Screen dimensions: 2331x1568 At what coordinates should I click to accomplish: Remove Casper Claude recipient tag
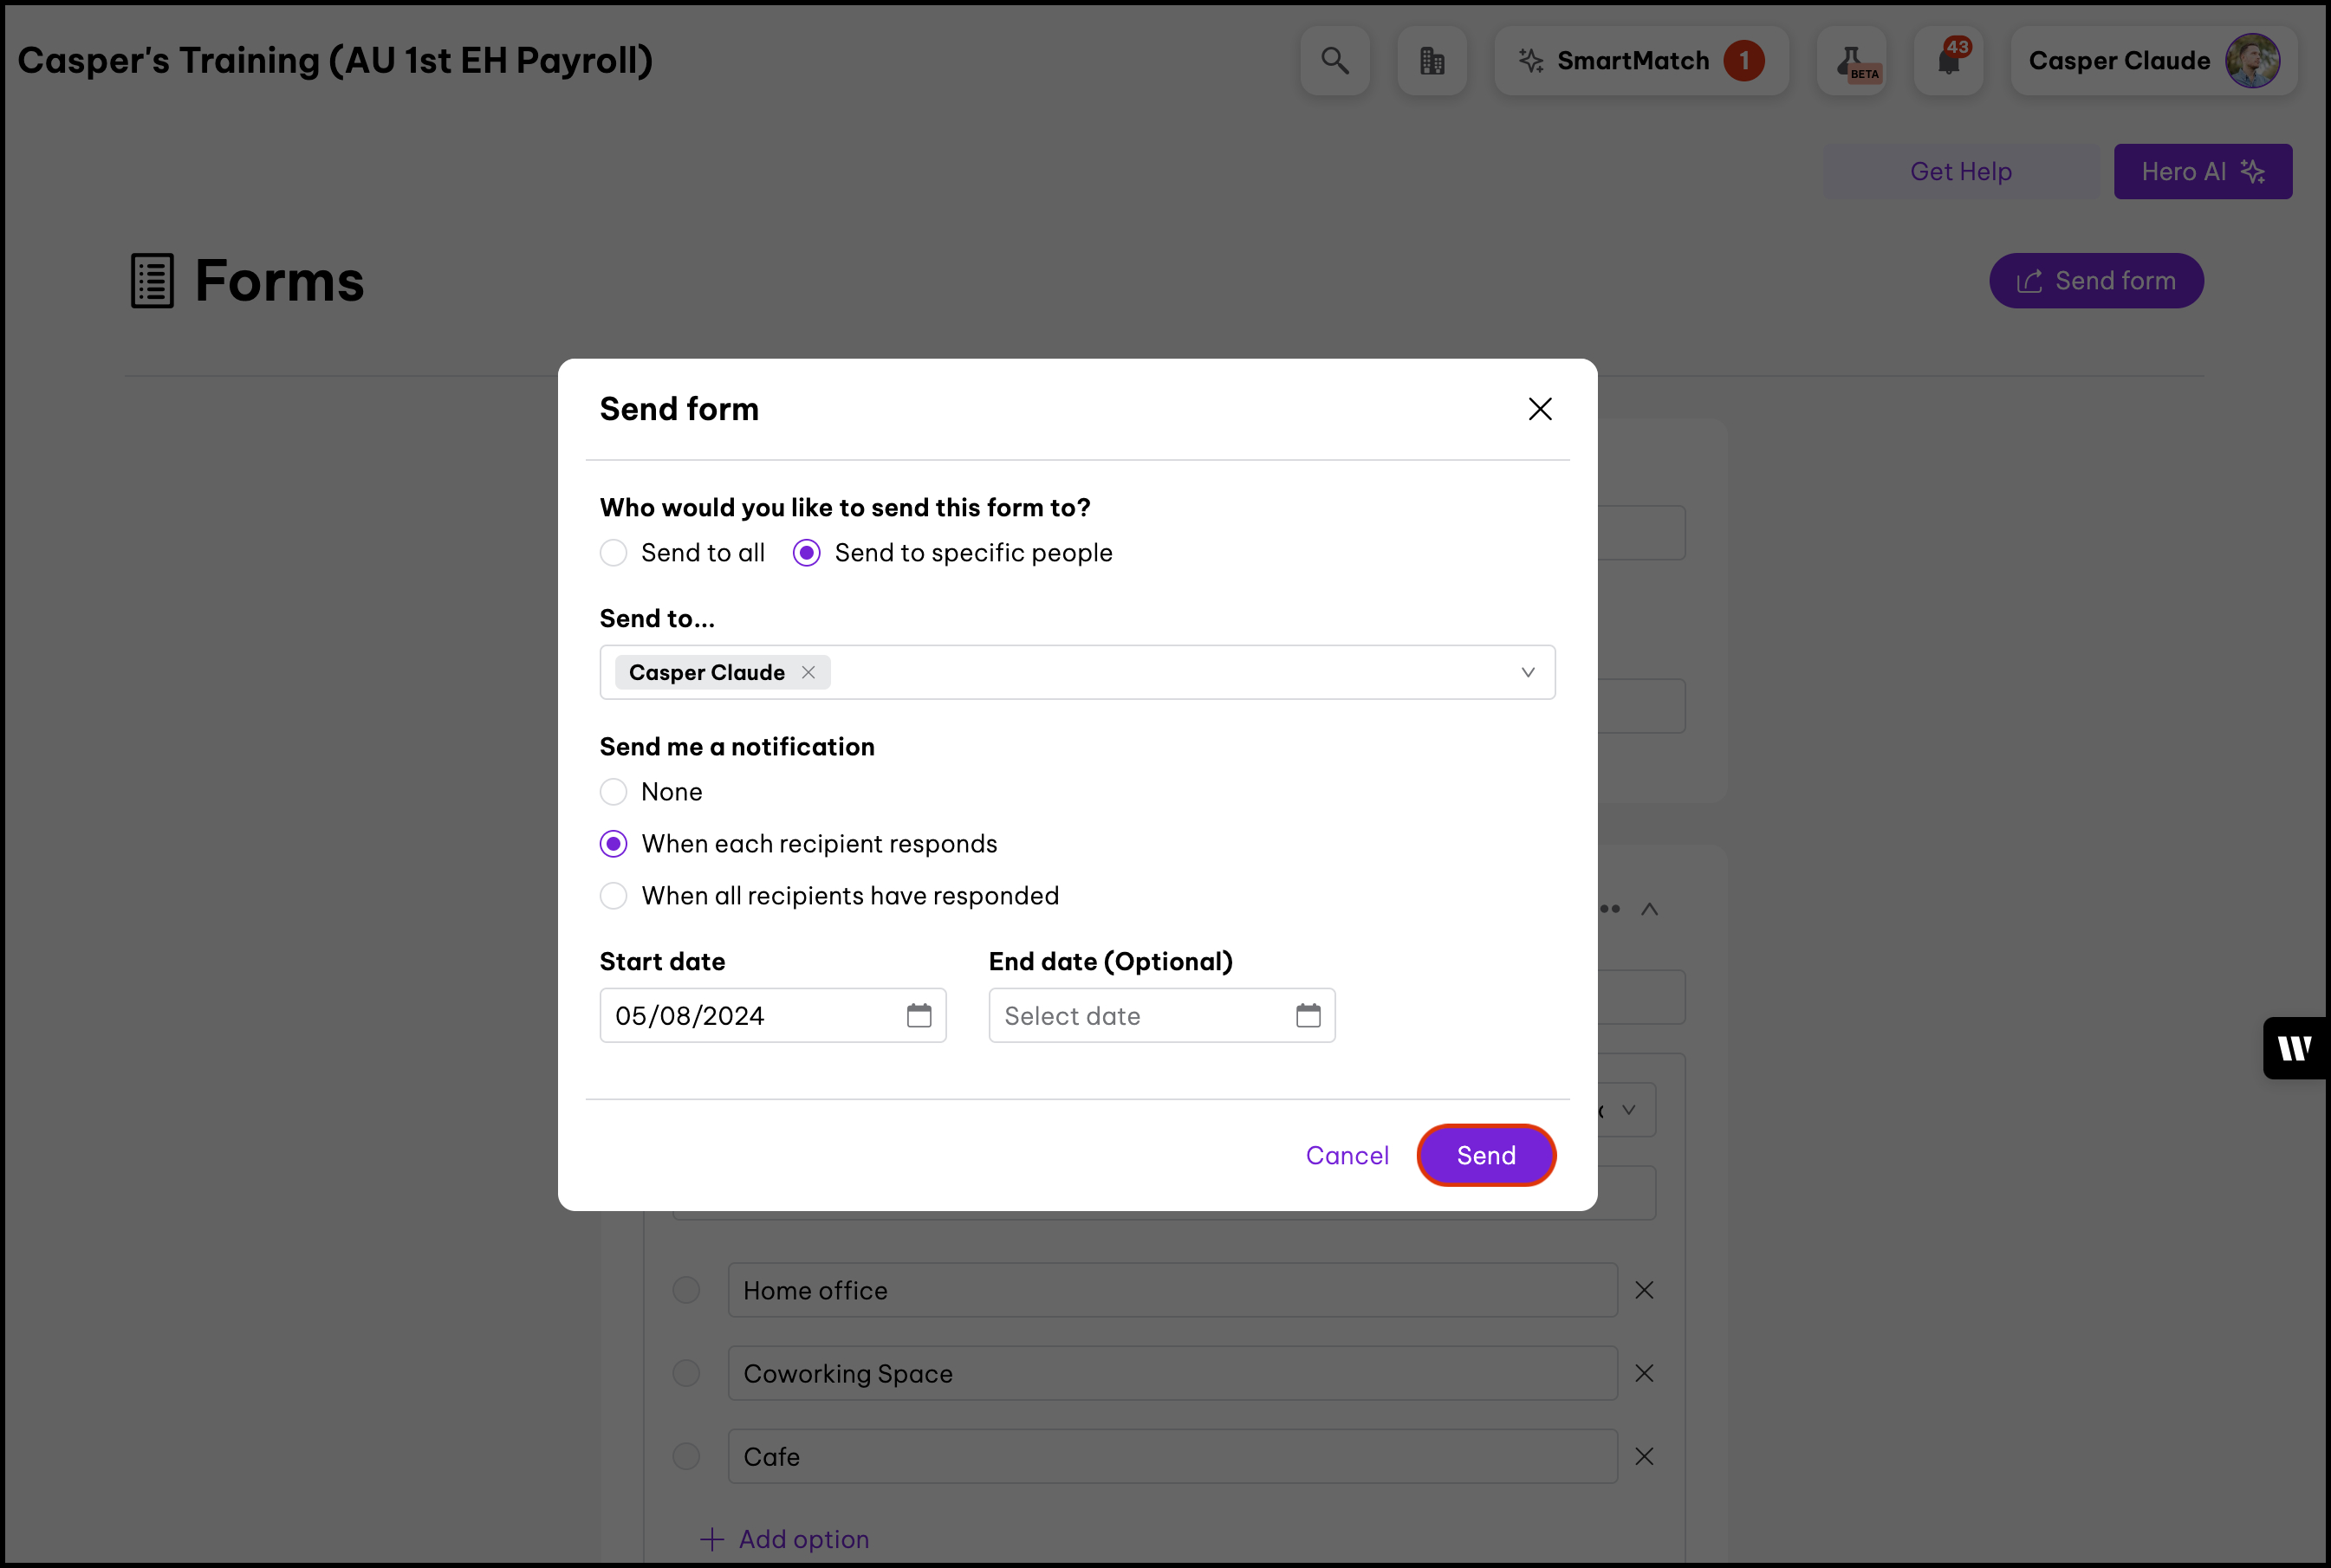(808, 673)
